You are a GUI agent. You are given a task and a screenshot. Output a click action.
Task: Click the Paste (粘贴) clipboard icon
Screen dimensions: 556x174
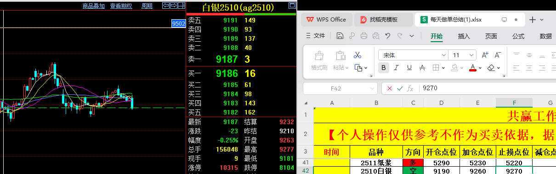point(340,56)
